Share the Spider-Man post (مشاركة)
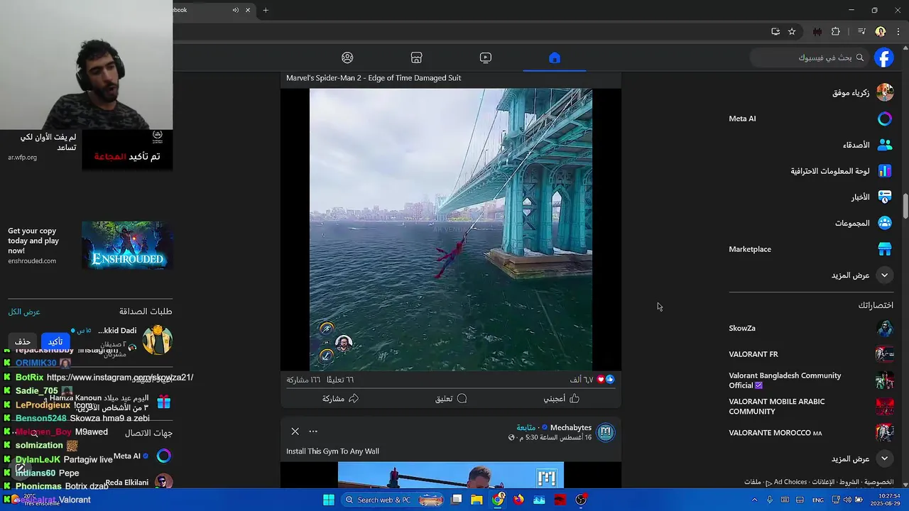This screenshot has width=909, height=511. pyautogui.click(x=340, y=399)
